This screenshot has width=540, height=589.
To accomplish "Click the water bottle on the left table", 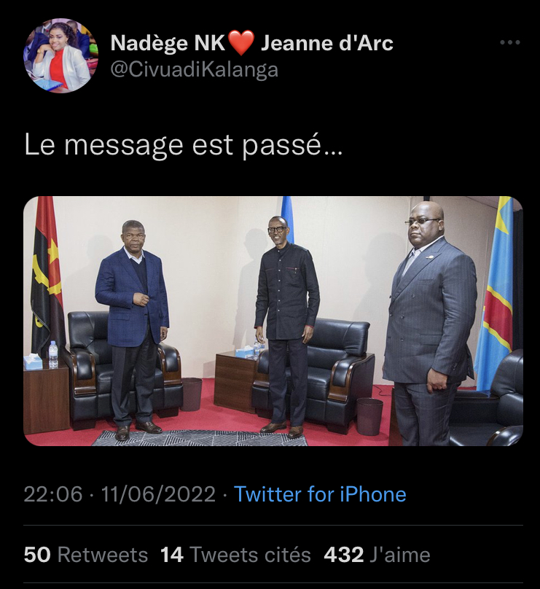I will pyautogui.click(x=53, y=354).
